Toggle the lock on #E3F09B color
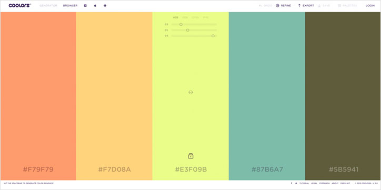381x190 pixels. tap(190, 156)
